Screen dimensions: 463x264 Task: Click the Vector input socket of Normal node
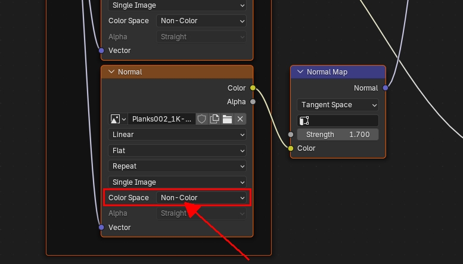pos(101,228)
